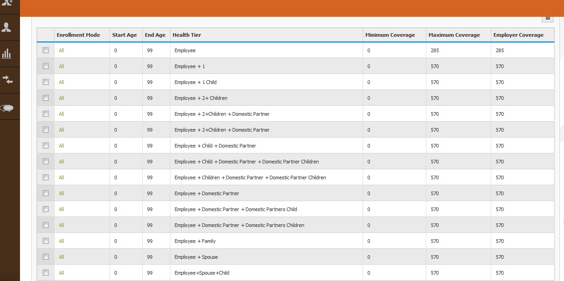Viewport: 564px width, 281px height.
Task: Open All link for Employee + Domestic Partner row
Action: point(61,193)
